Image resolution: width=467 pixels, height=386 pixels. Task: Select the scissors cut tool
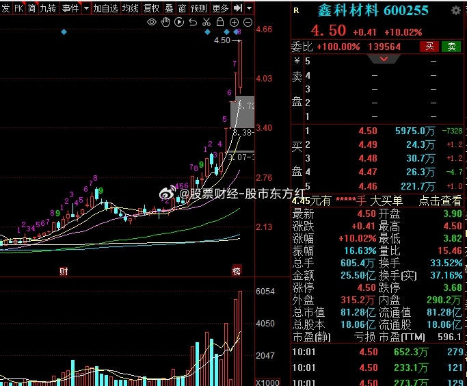tap(206, 22)
